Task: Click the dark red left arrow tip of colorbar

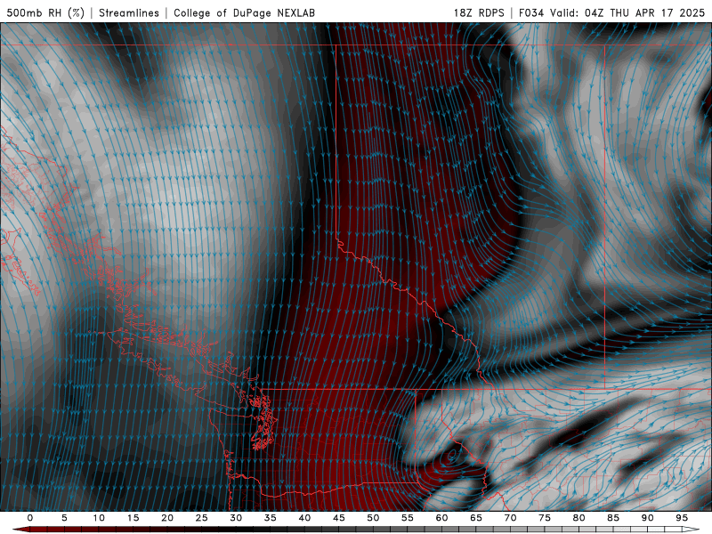Action: tap(20, 530)
